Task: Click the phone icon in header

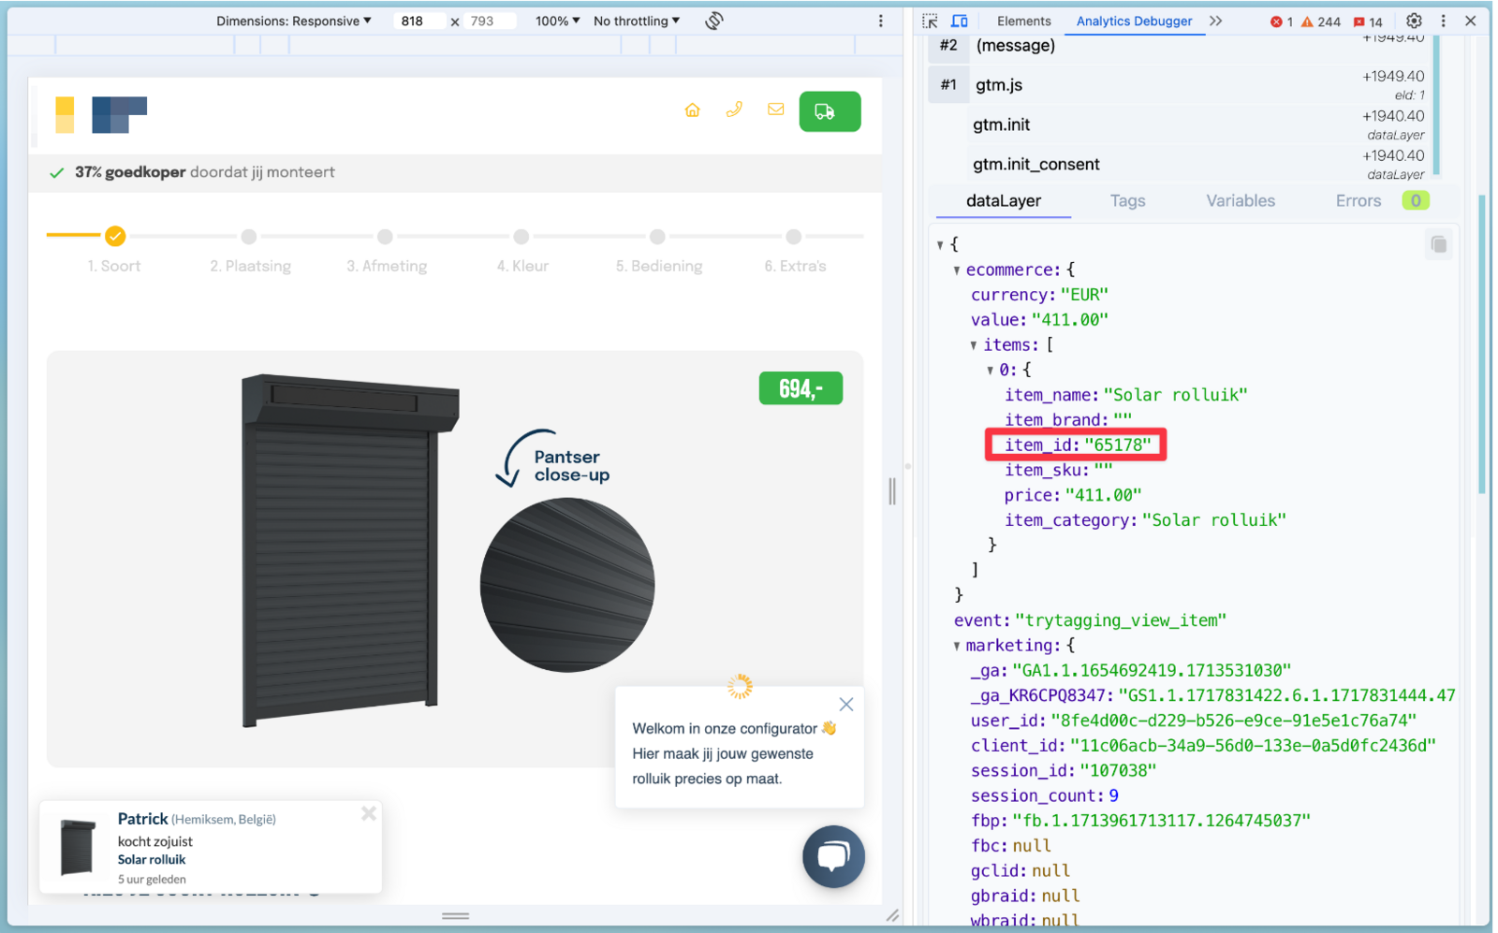Action: pos(734,110)
